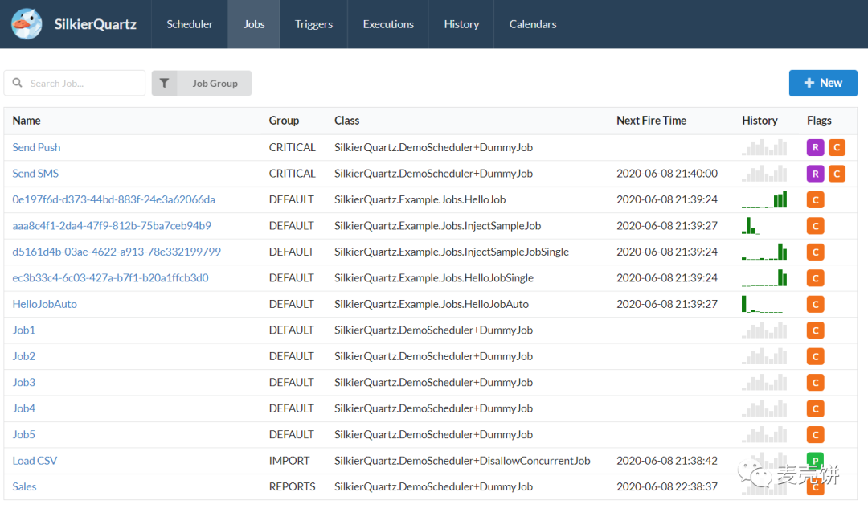
Task: Click the C flag for Job1
Action: pos(815,330)
